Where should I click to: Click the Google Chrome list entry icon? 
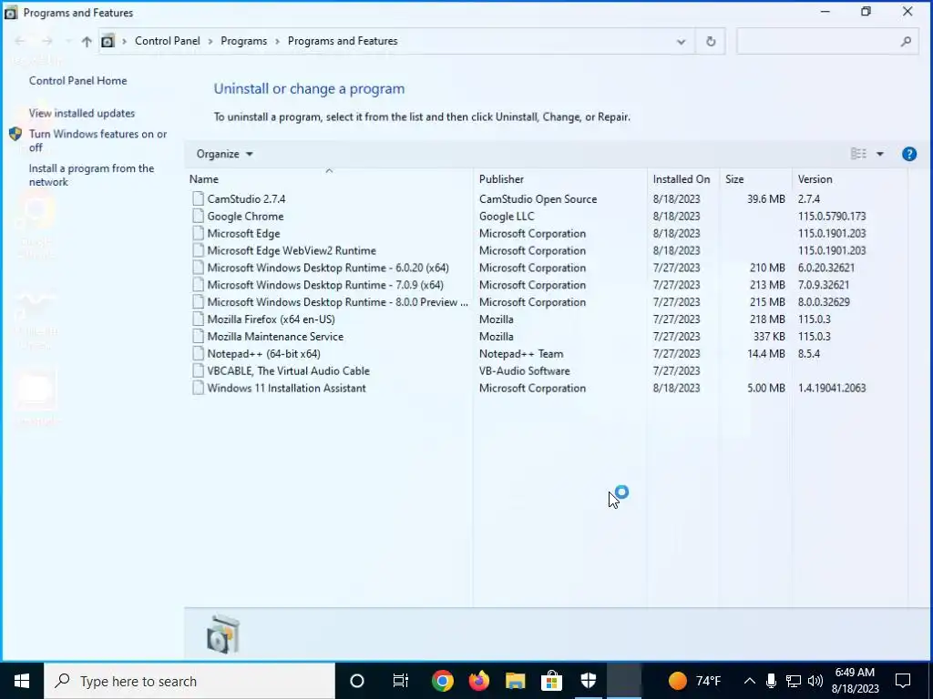(198, 217)
